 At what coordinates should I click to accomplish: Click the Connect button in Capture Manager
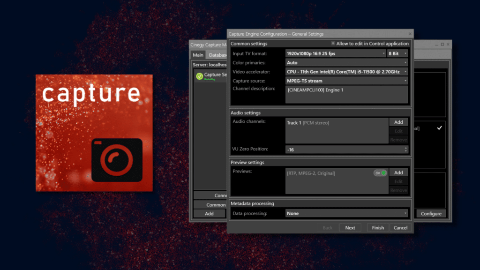point(210,195)
